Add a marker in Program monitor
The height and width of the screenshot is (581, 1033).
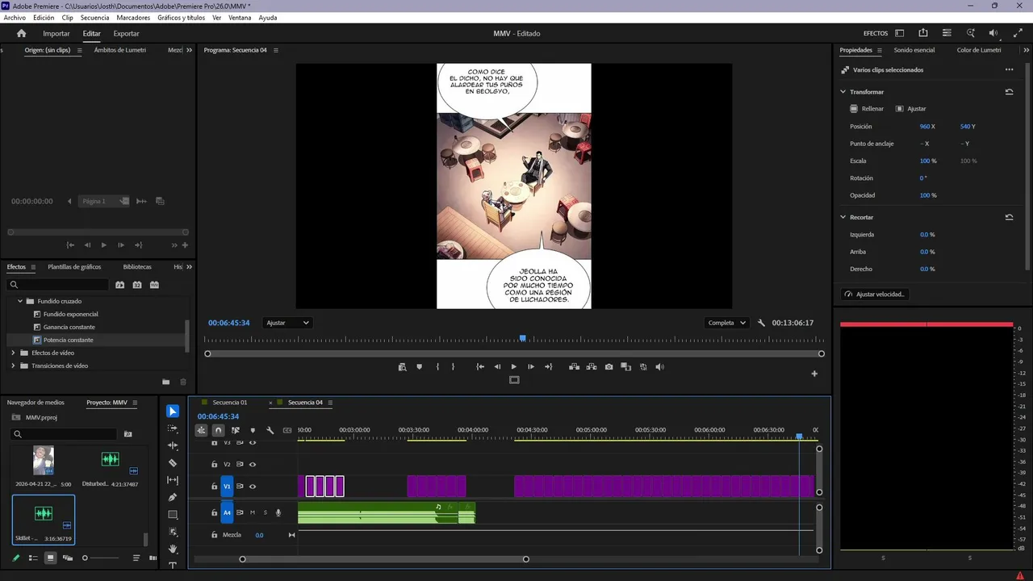coord(419,366)
